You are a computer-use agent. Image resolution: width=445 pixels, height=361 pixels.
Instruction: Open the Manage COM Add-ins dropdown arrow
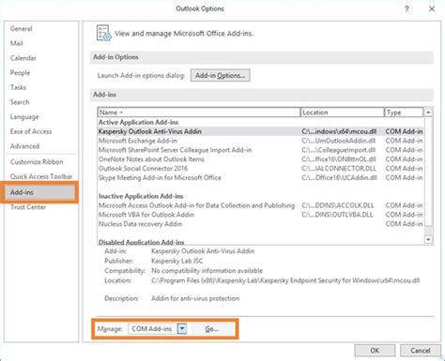click(x=182, y=329)
